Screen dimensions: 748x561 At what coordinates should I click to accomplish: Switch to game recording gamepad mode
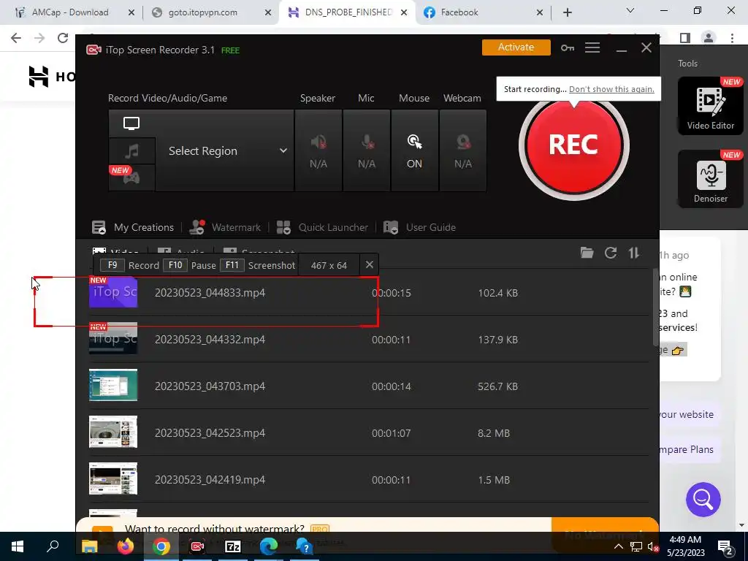pos(131,178)
